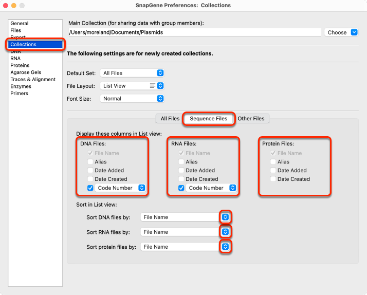Close the SnapGene Preferences window

pos(5,5)
